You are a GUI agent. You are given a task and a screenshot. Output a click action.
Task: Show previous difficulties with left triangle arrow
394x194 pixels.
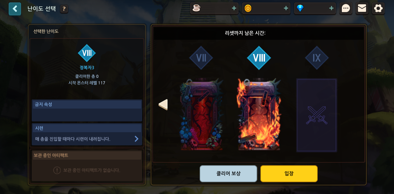coord(163,105)
